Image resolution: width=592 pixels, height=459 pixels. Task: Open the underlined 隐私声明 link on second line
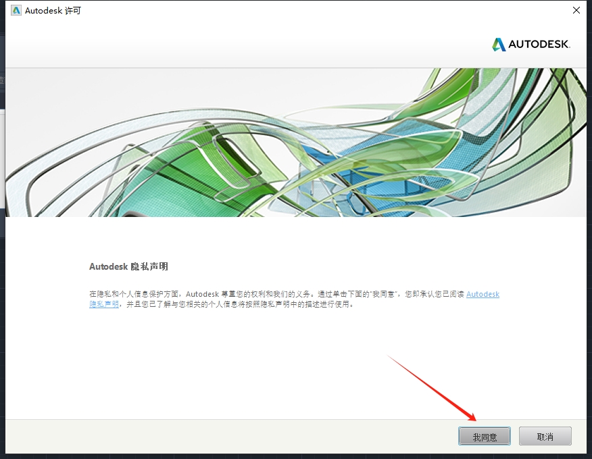click(103, 304)
